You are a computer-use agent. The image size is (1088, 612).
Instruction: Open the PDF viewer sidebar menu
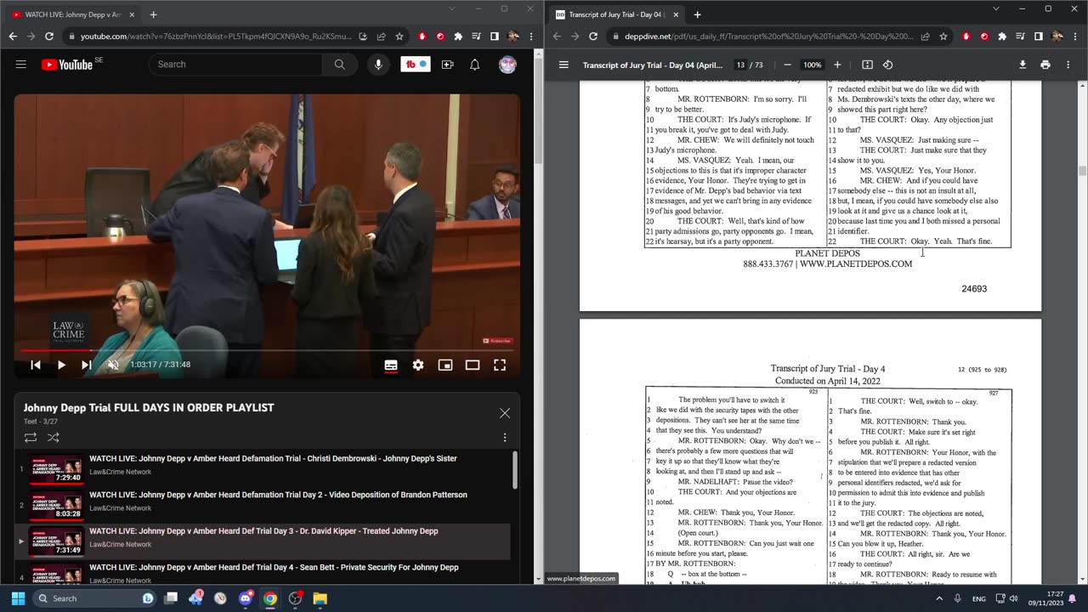(x=564, y=65)
